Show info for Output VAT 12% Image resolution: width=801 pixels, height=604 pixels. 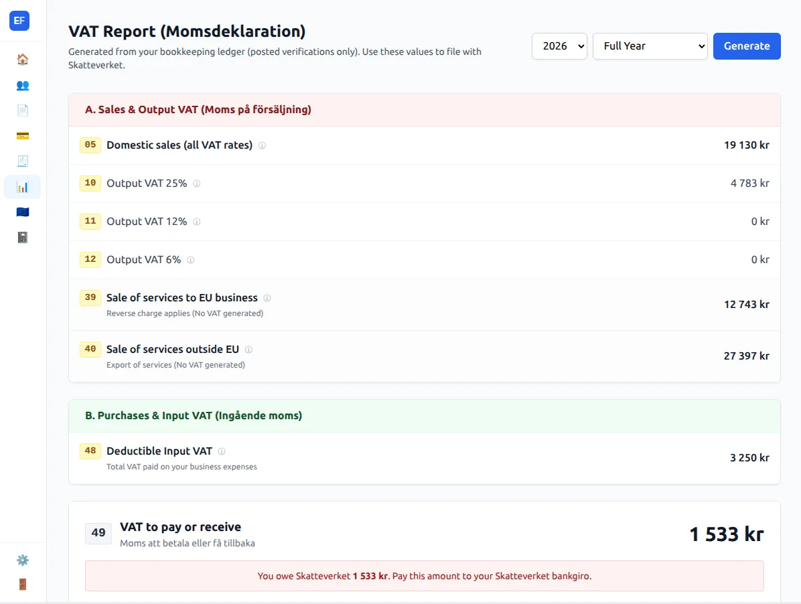(197, 222)
